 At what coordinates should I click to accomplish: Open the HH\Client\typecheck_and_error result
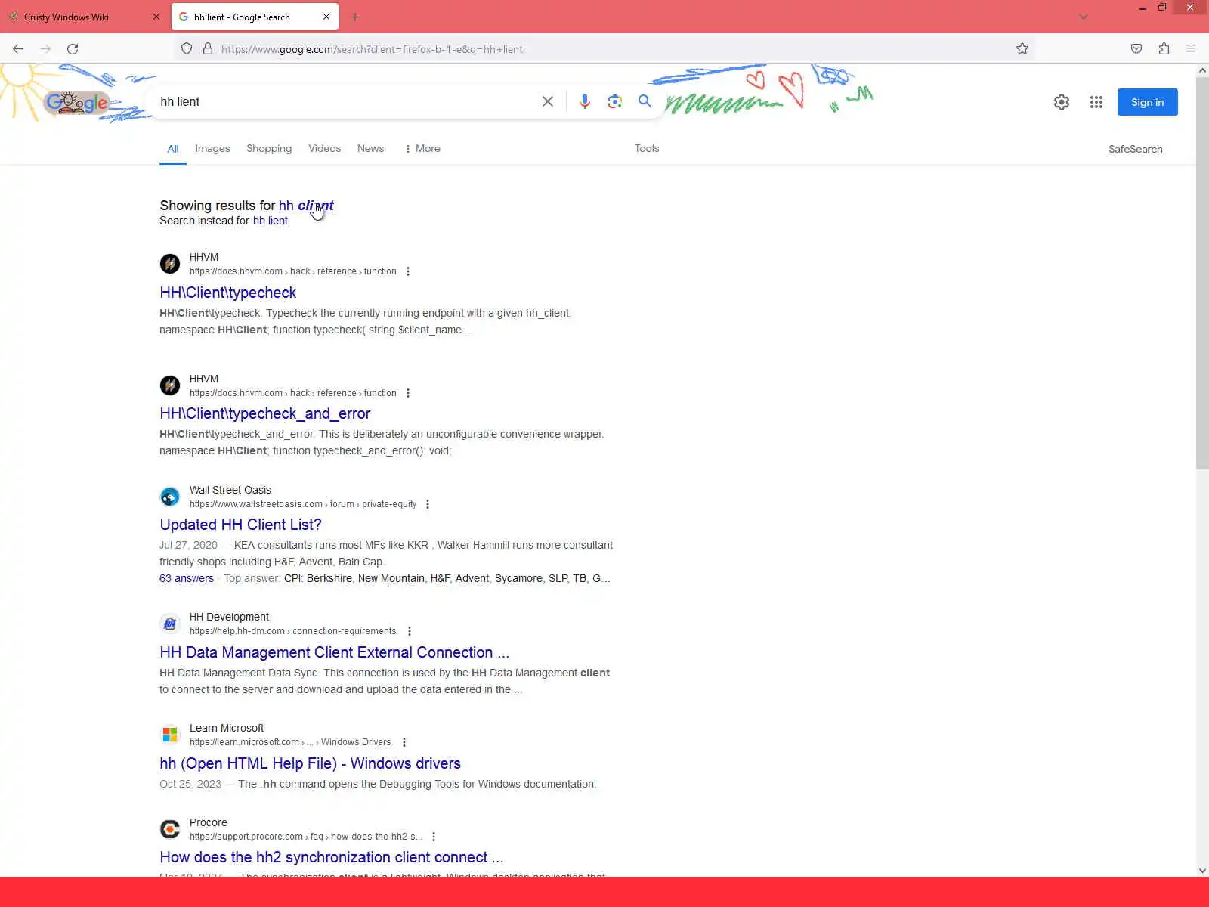point(264,413)
